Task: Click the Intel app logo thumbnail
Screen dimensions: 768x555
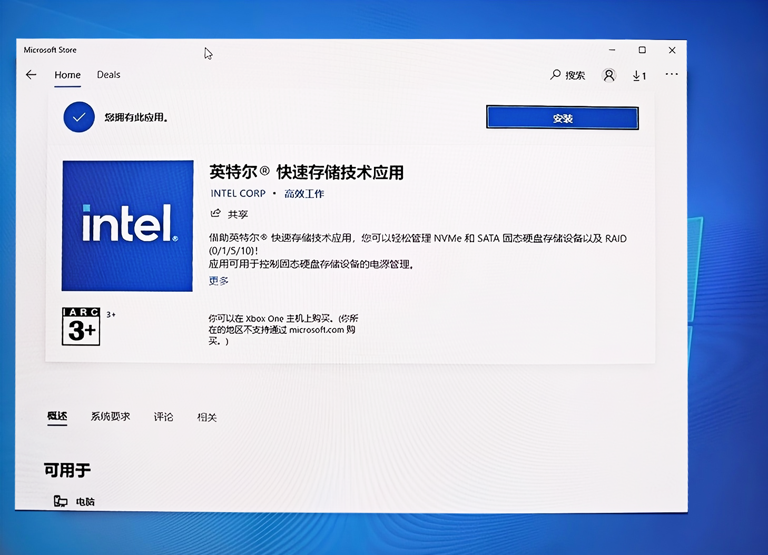Action: [x=127, y=226]
